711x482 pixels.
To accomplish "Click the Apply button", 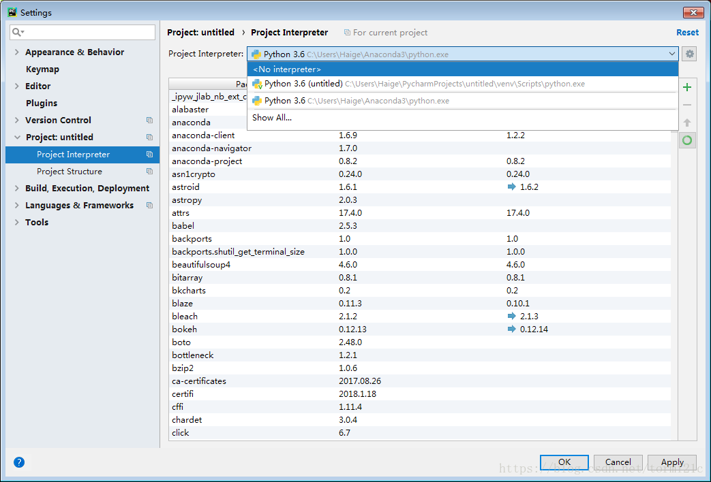I will pos(672,462).
